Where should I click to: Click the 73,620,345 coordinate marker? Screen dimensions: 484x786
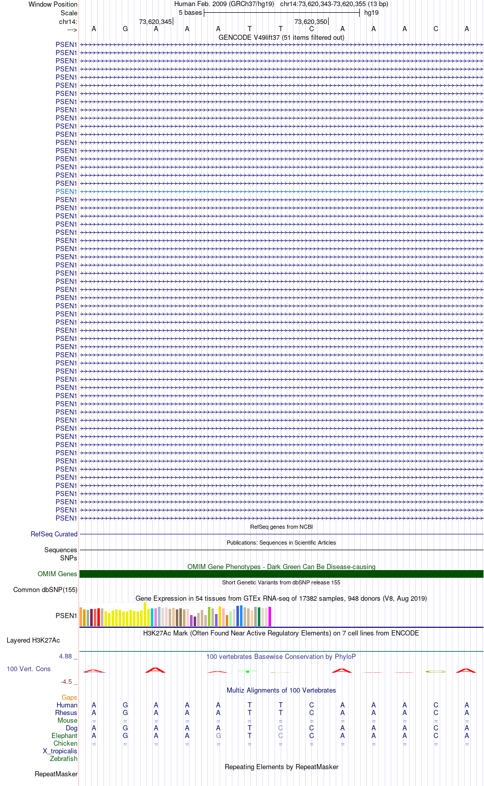tap(155, 21)
